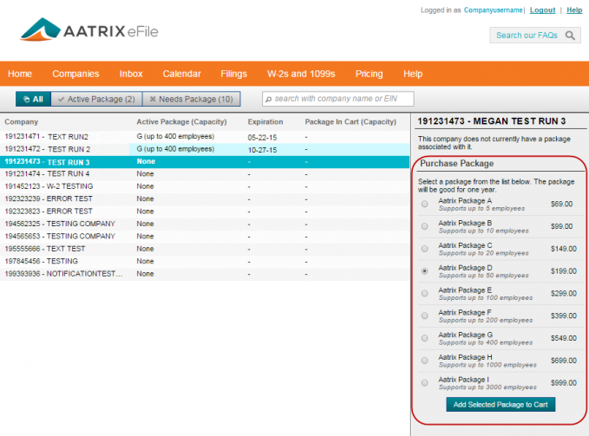Open Help in the orange navigation bar
589x436 pixels.
pyautogui.click(x=413, y=74)
